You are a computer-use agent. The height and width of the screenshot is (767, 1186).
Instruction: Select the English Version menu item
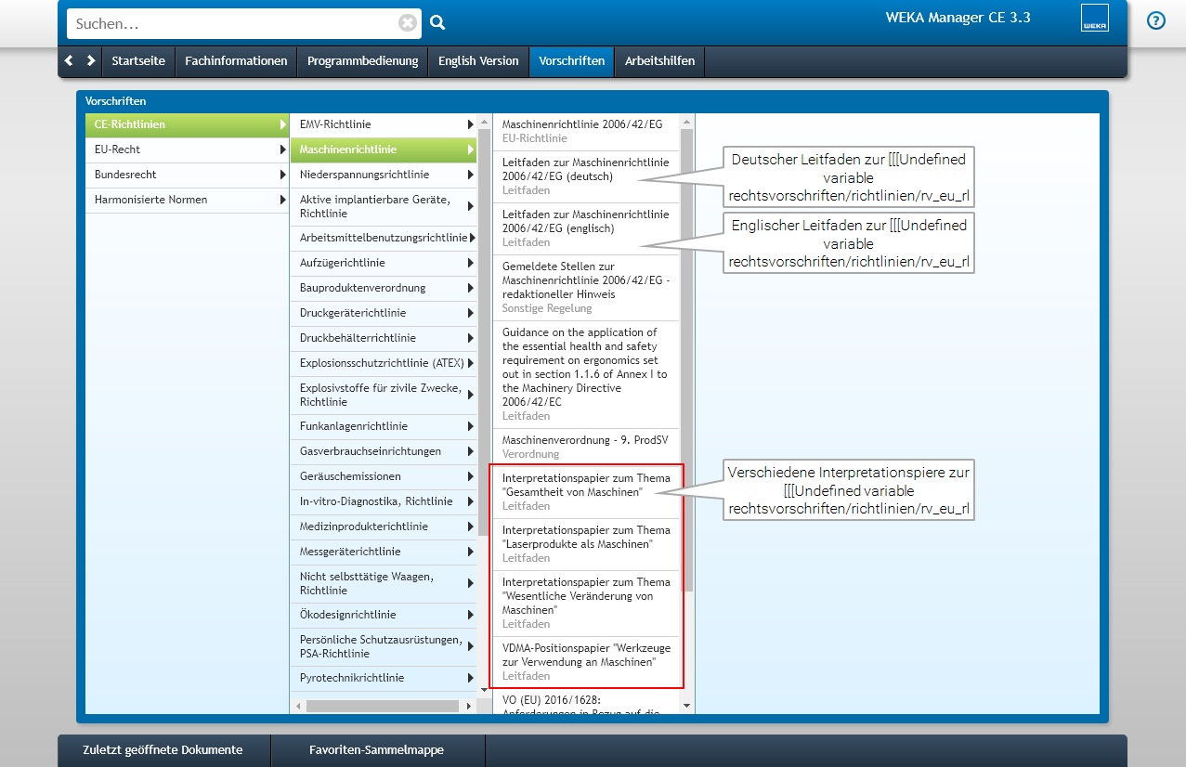pyautogui.click(x=478, y=61)
